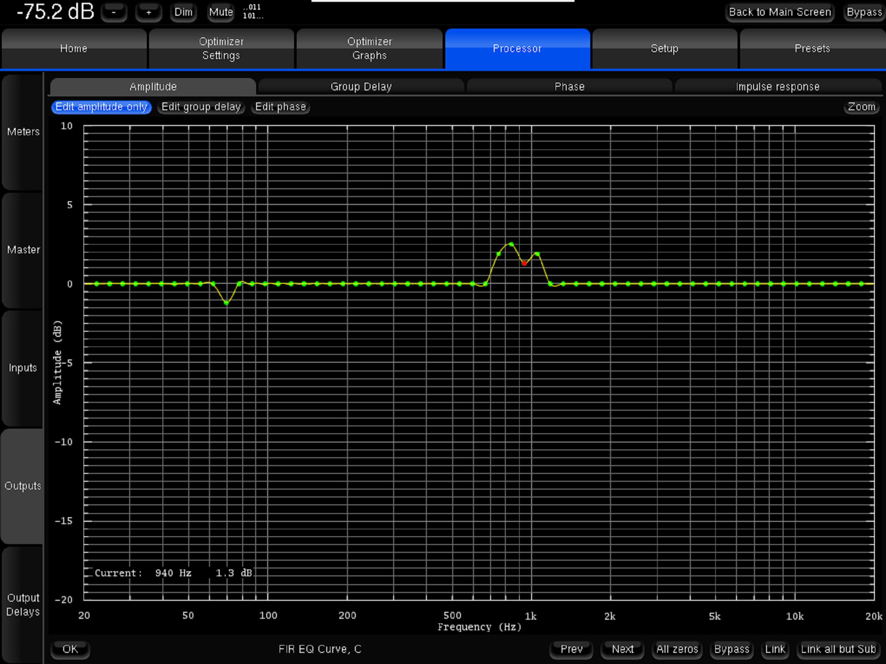This screenshot has height=664, width=886.
Task: Toggle the Link button
Action: coord(775,649)
